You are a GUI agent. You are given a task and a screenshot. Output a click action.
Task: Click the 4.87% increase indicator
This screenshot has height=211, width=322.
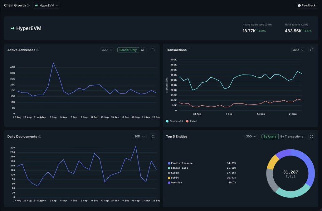click(307, 31)
